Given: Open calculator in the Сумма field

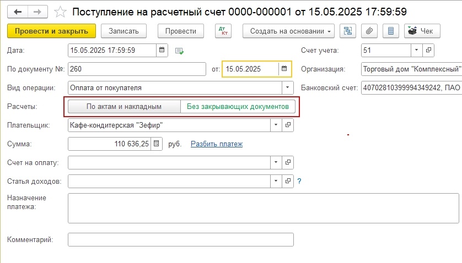Looking at the screenshot, I should (157, 144).
